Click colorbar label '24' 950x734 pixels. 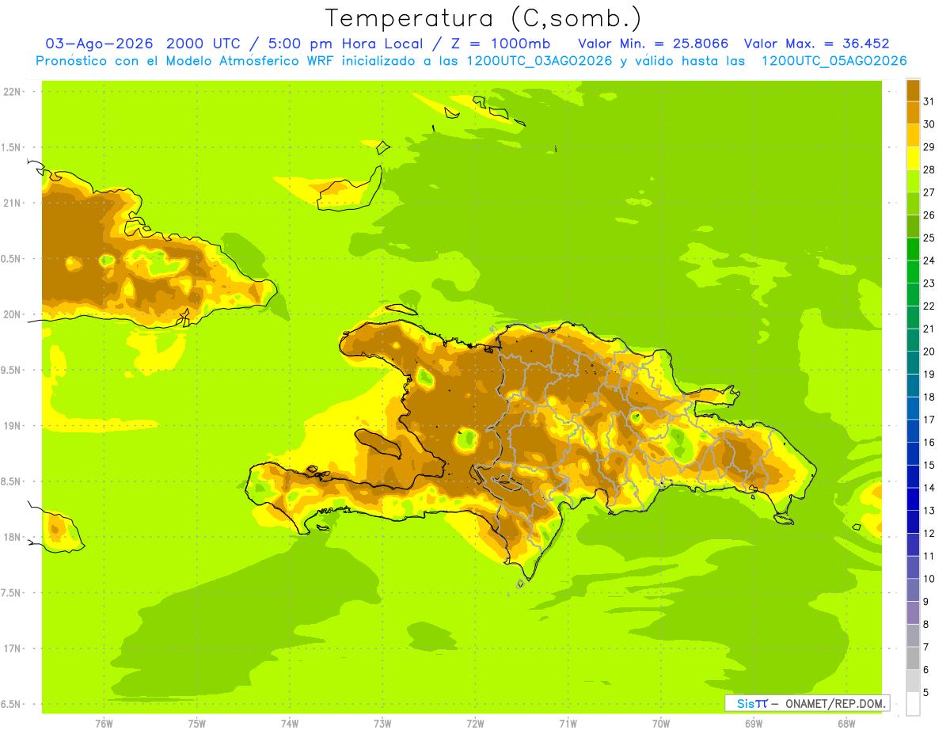click(929, 261)
